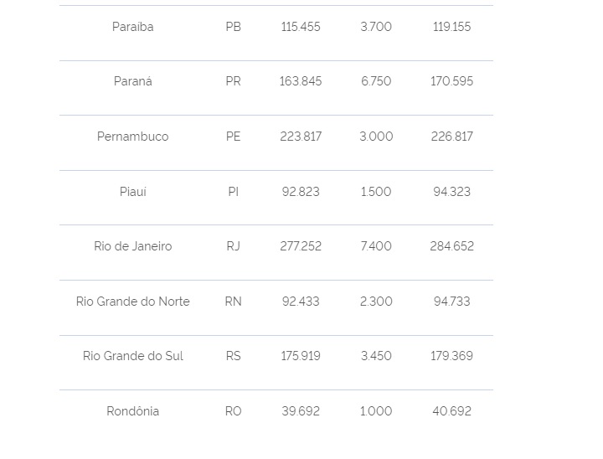603x459 pixels.
Task: Click the Paraná state name
Action: pyautogui.click(x=132, y=81)
